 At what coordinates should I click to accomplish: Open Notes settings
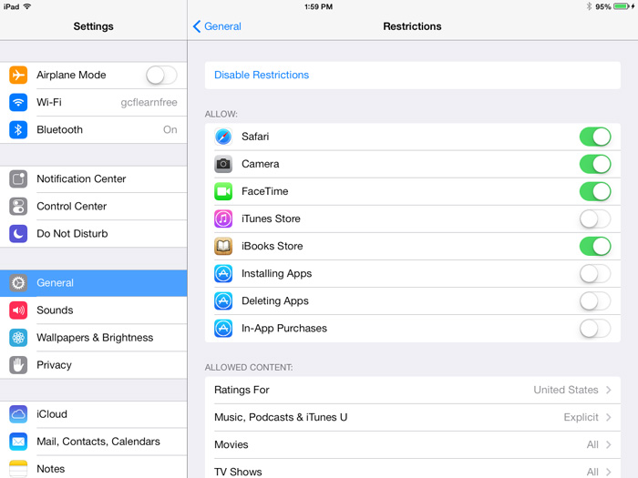point(93,469)
